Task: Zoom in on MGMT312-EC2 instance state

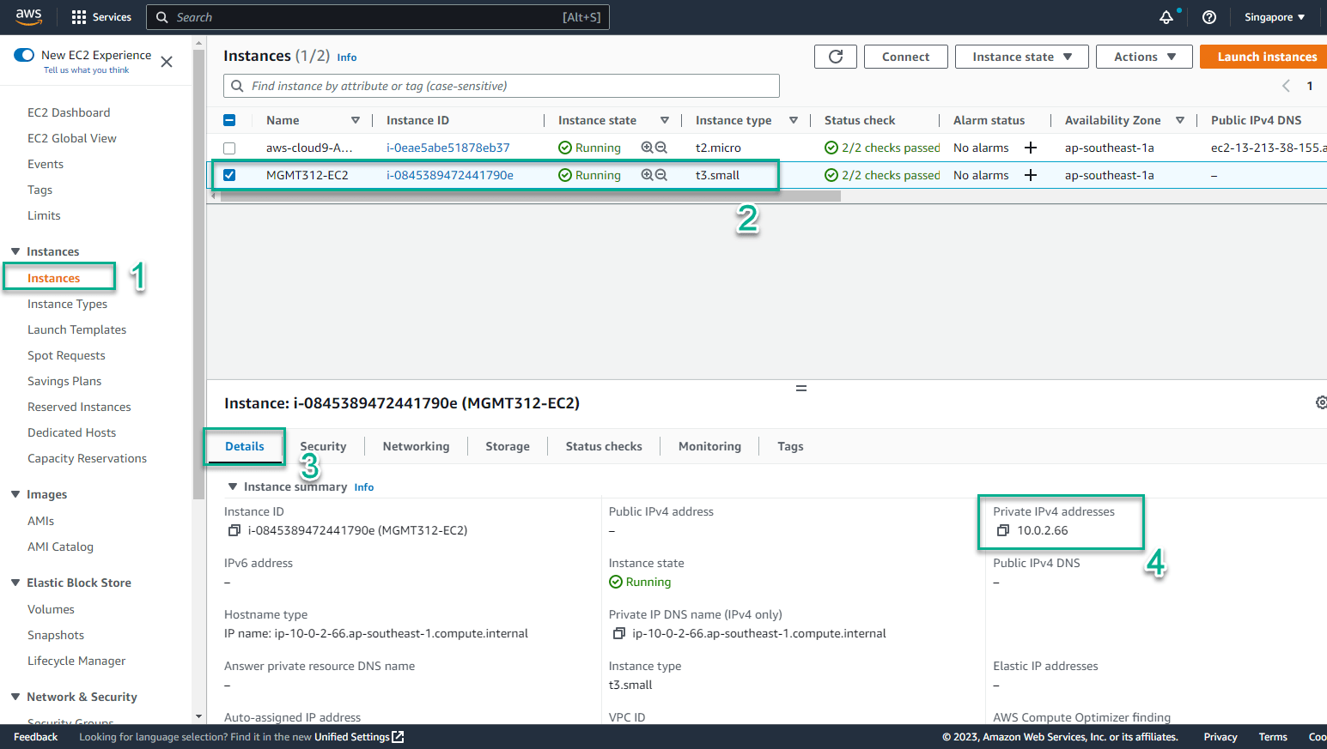Action: tap(647, 175)
